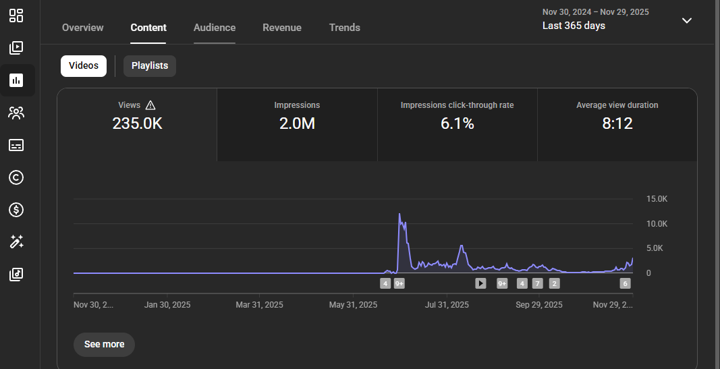Select the Videos filter chip
This screenshot has width=720, height=369.
[84, 66]
